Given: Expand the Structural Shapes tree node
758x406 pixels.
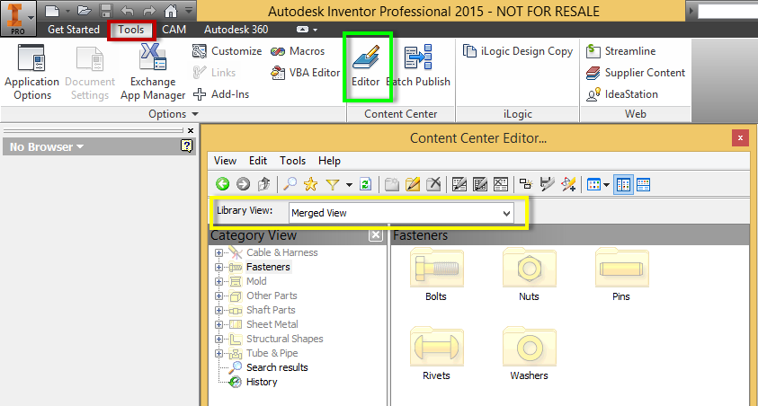Looking at the screenshot, I should [x=218, y=339].
